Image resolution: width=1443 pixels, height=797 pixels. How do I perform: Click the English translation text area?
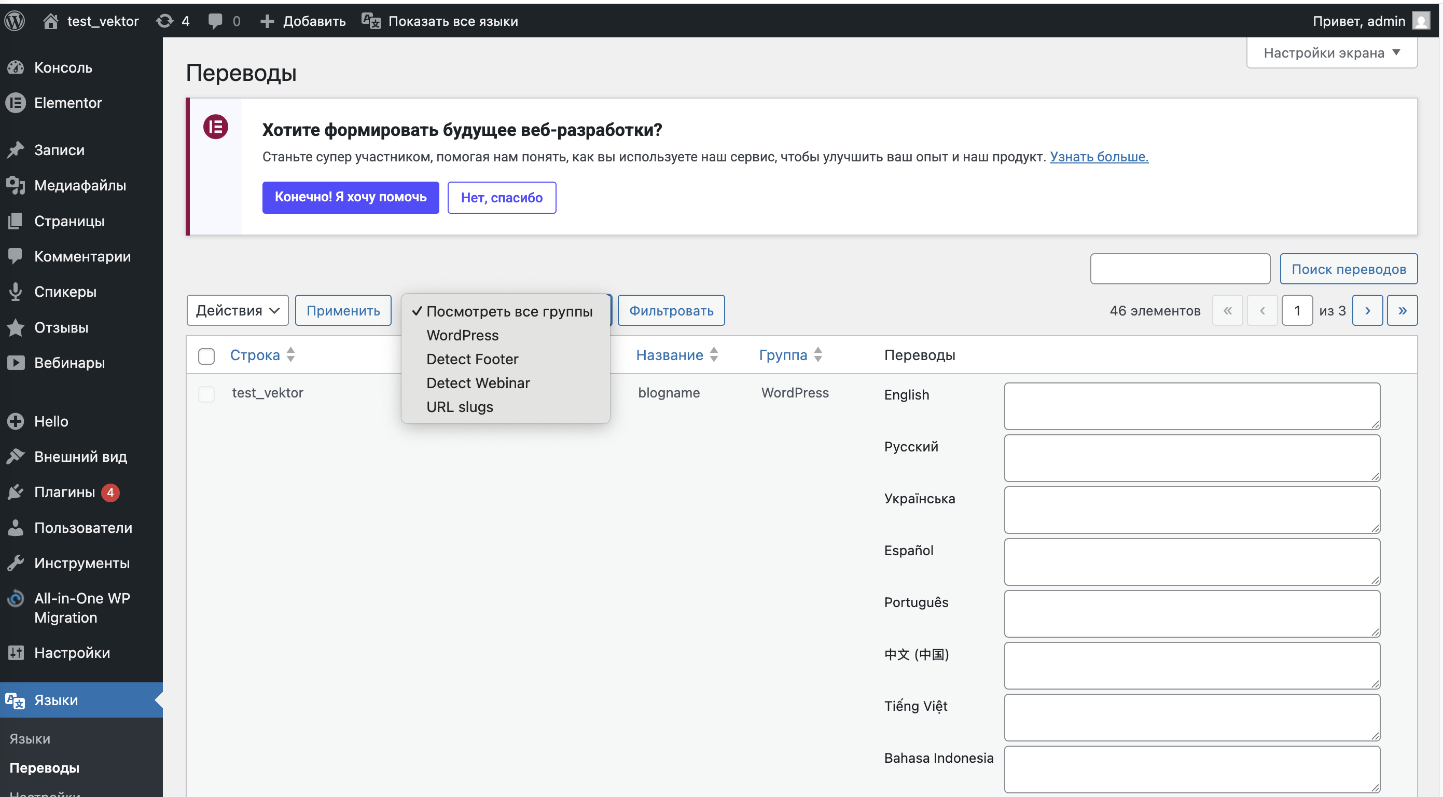pos(1191,406)
